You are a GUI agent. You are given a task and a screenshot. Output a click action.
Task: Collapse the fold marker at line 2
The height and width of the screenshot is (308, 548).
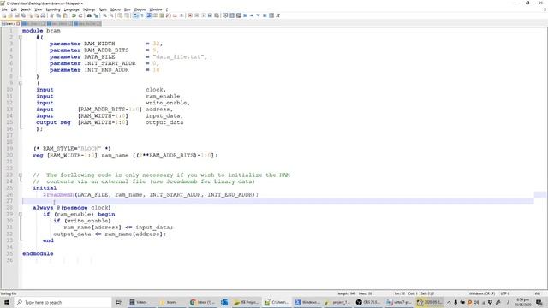(21, 37)
